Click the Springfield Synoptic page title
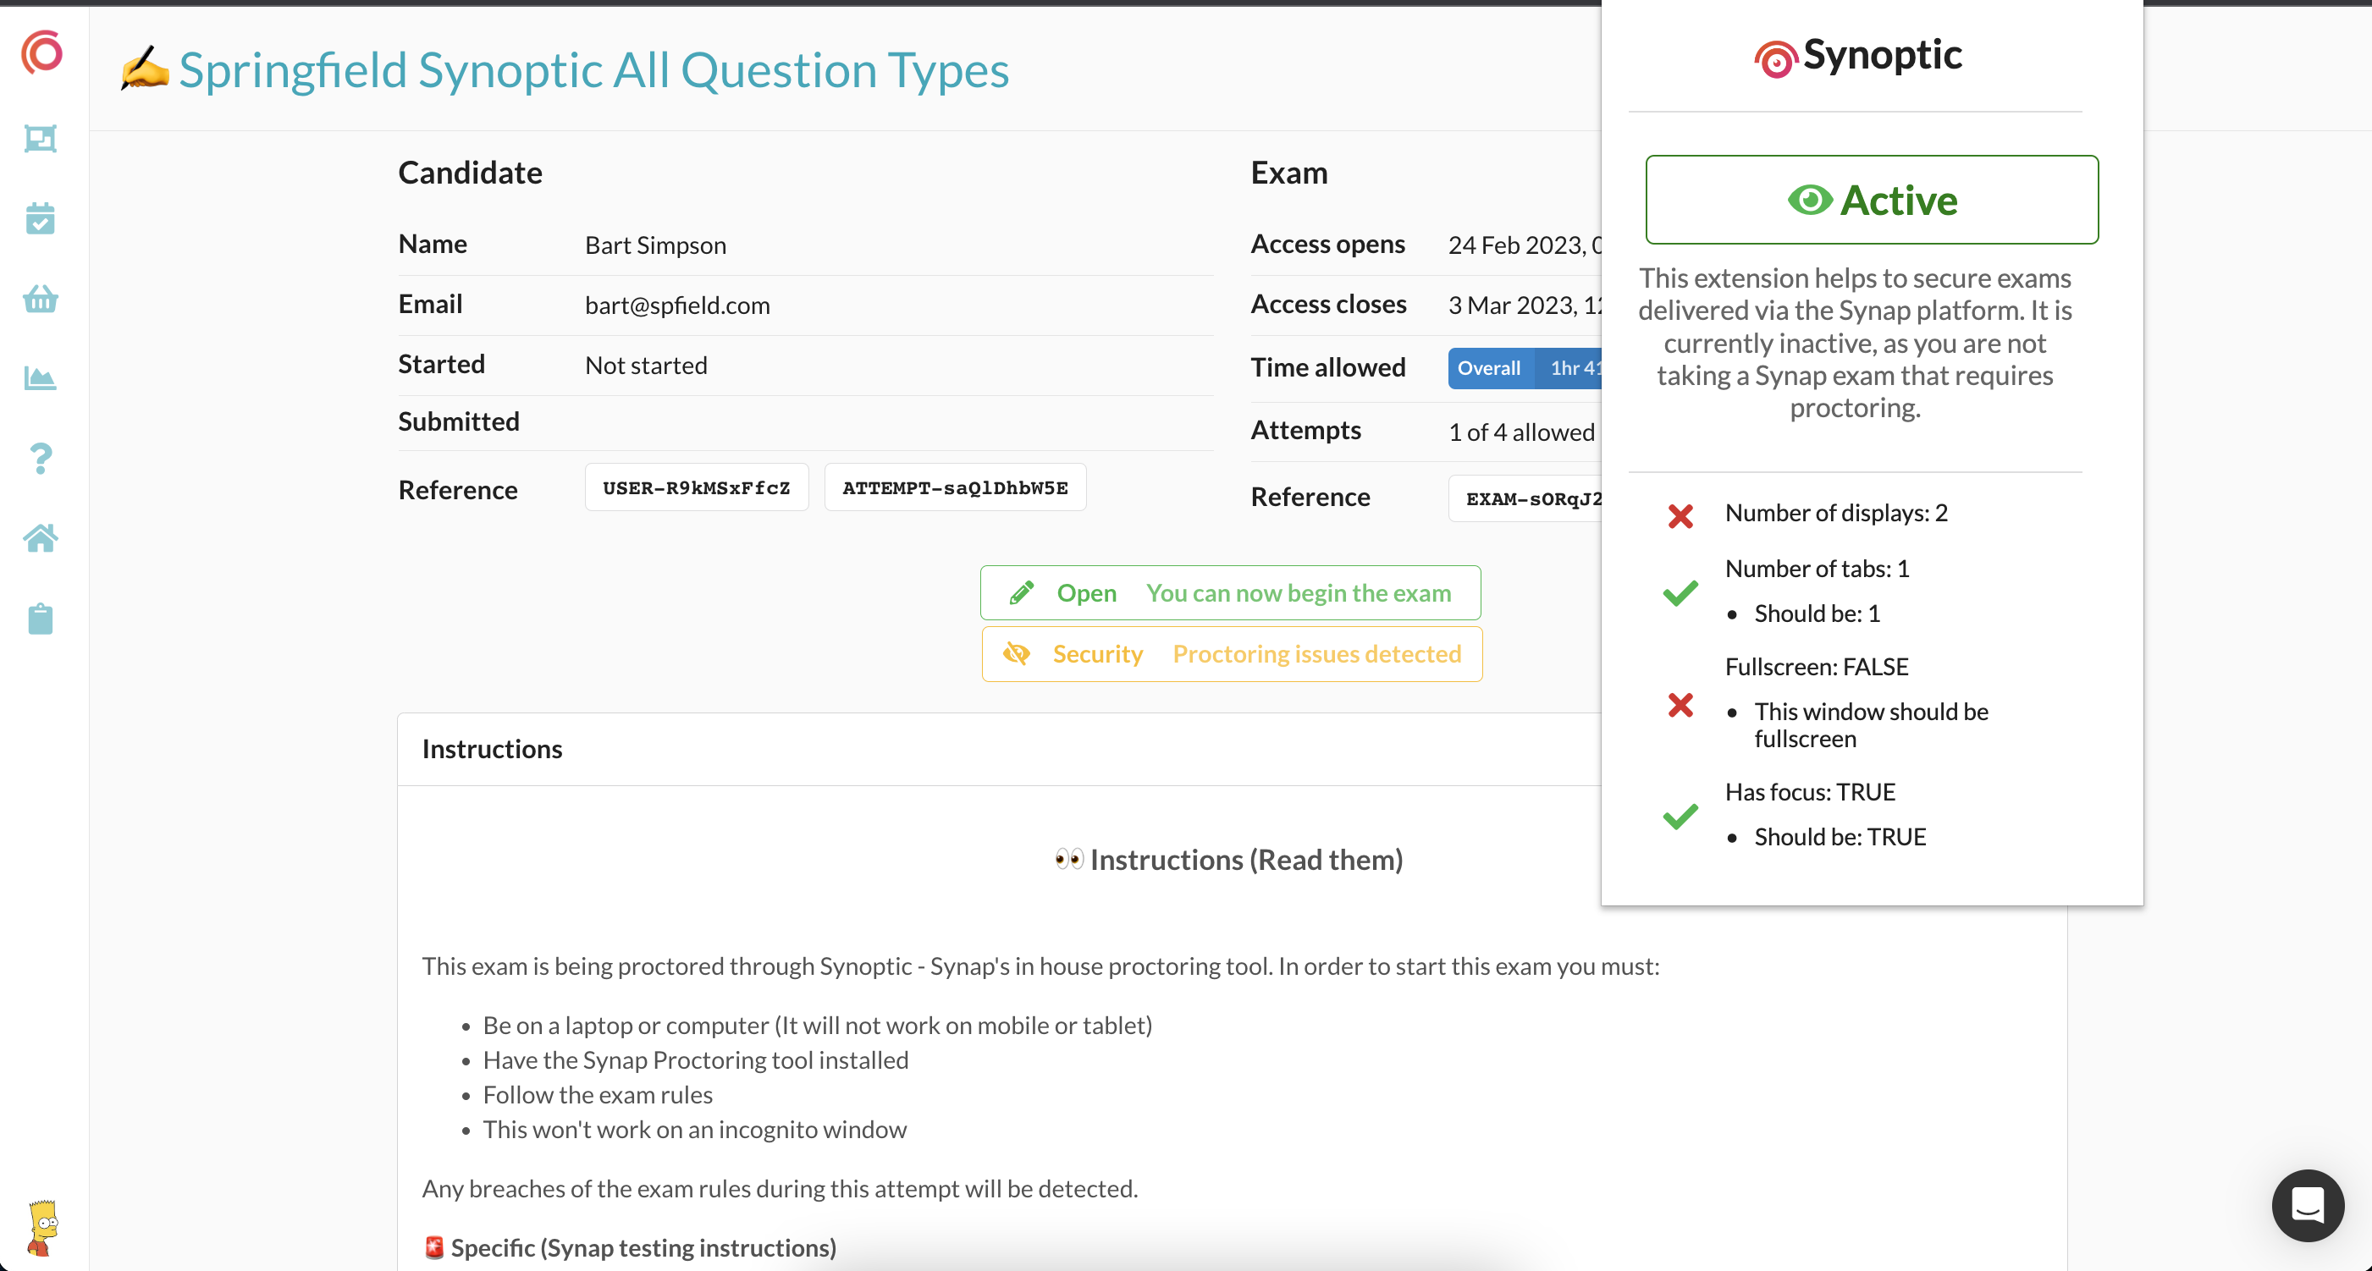This screenshot has height=1271, width=2372. pos(593,71)
